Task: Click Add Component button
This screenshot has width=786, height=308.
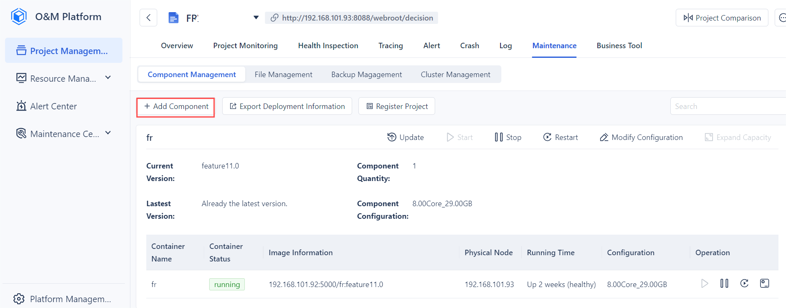Action: (176, 106)
